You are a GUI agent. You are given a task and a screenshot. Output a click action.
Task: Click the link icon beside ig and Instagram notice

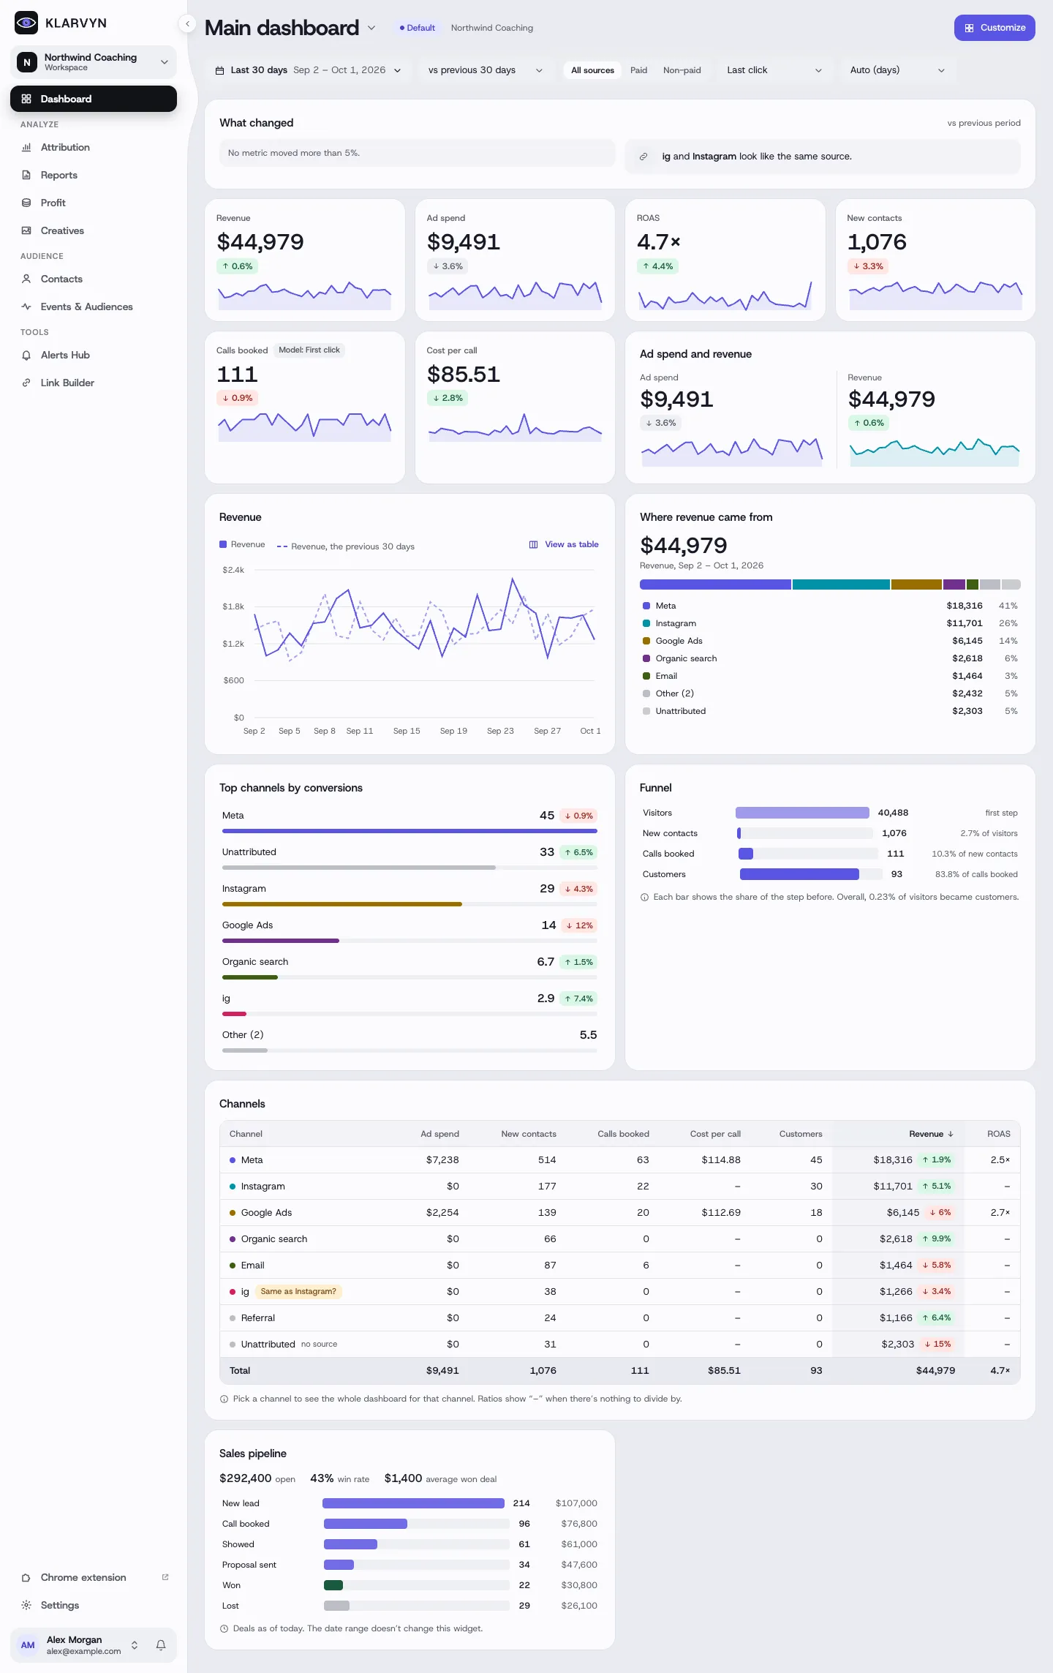pos(643,157)
